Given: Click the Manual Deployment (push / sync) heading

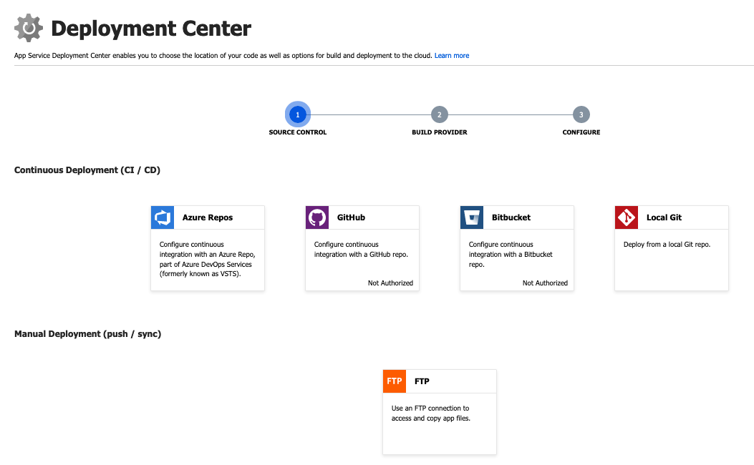Looking at the screenshot, I should tap(87, 334).
